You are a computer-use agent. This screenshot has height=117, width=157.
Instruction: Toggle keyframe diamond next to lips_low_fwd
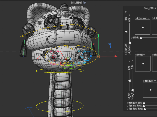127,109
